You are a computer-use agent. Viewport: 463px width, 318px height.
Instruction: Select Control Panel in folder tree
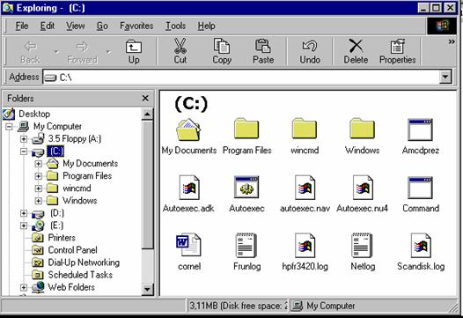[x=72, y=250]
